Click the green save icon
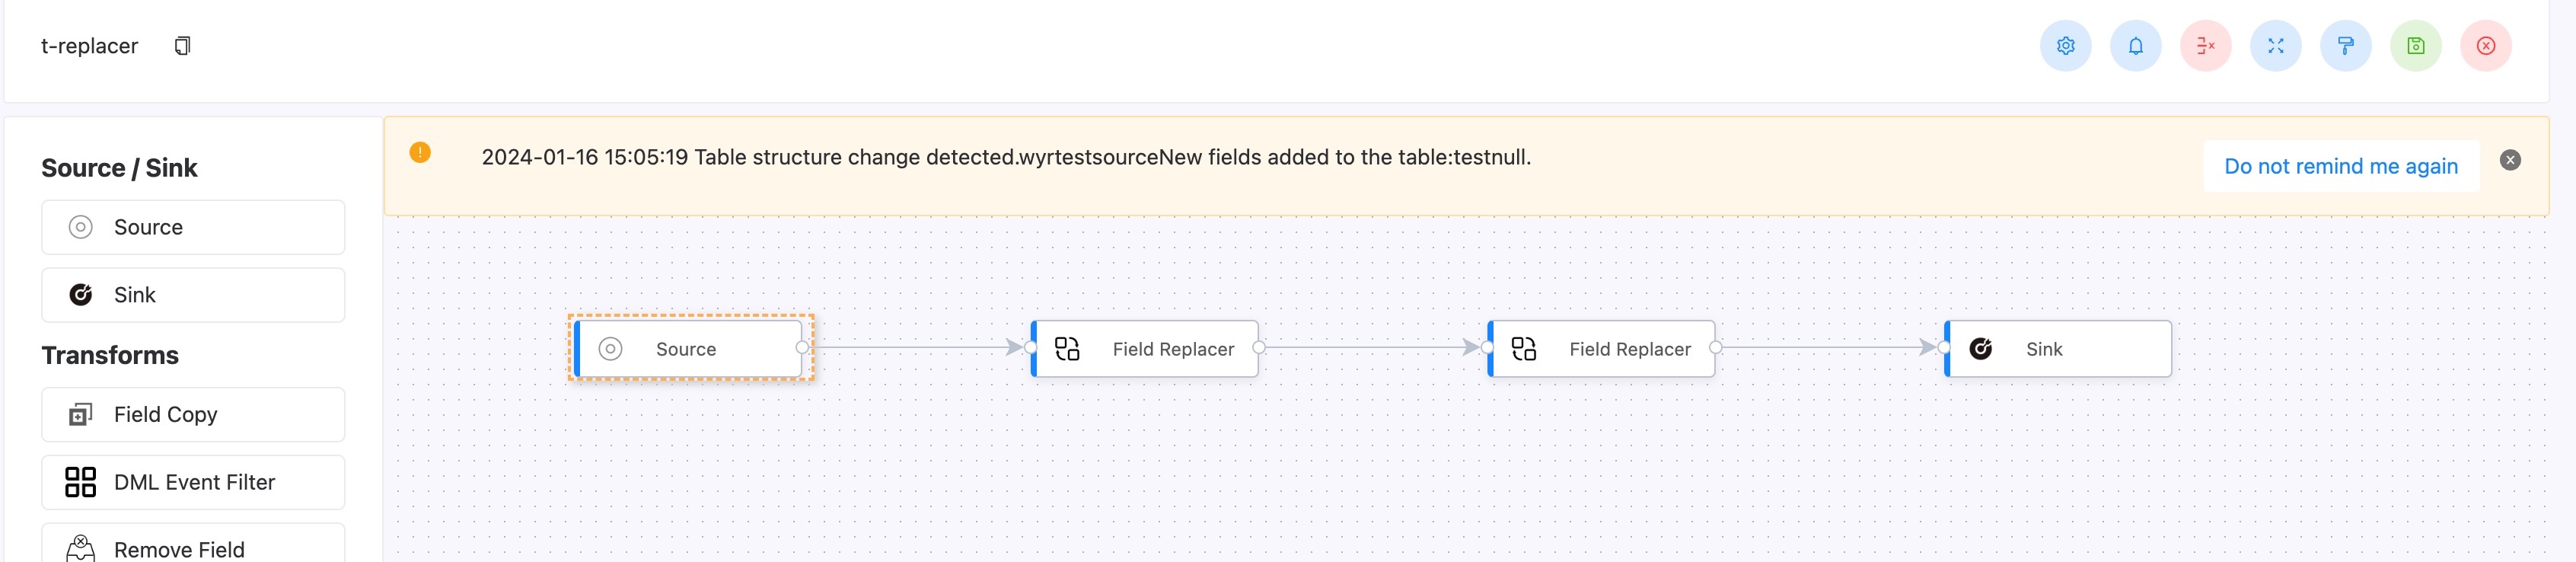The width and height of the screenshot is (2576, 562). tap(2415, 46)
